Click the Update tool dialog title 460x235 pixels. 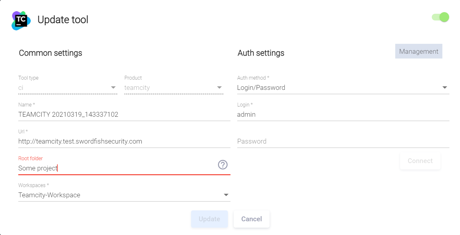tap(63, 20)
